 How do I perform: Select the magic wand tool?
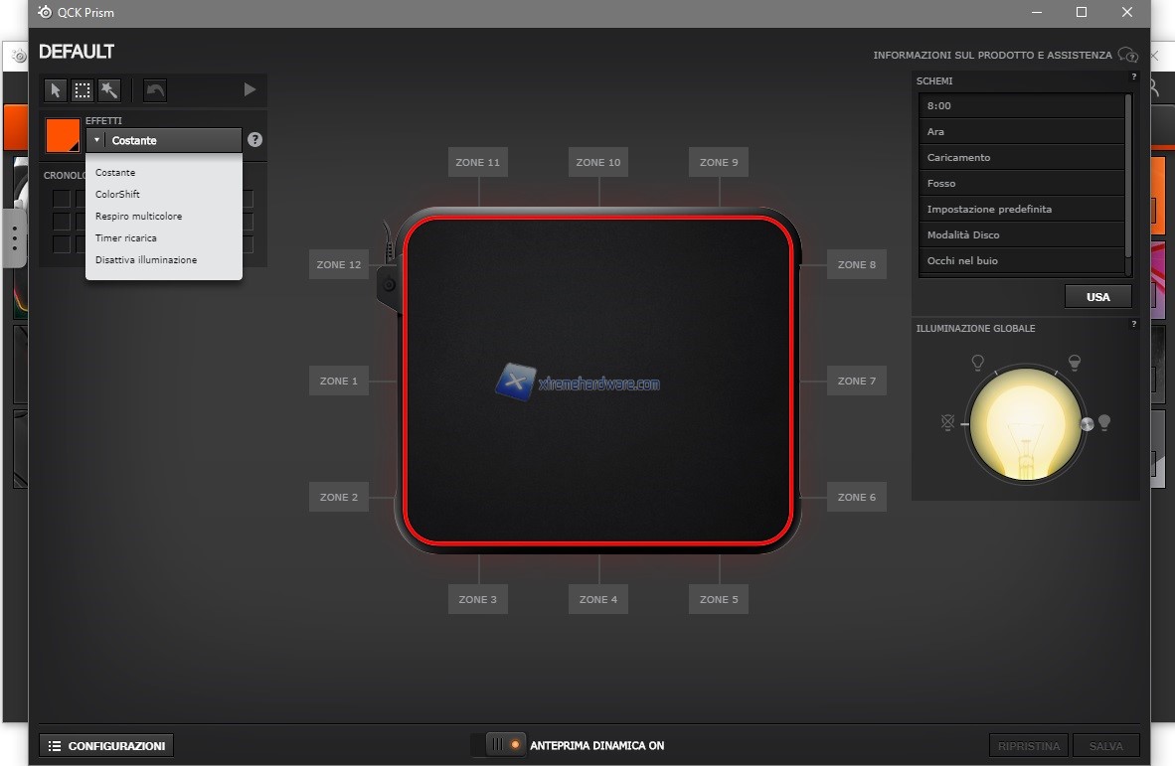[x=109, y=90]
